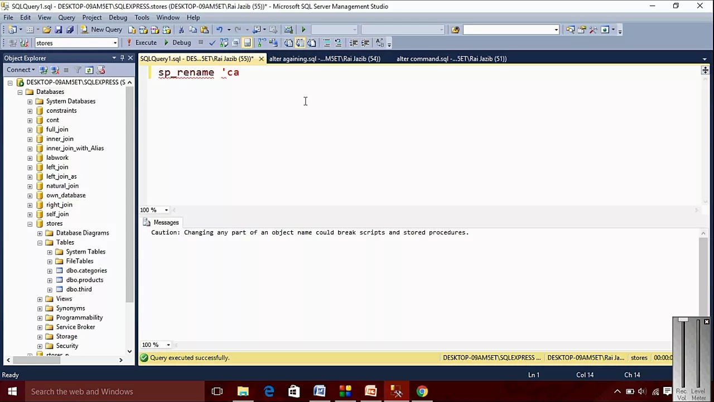Expand the System Databases folder
Viewport: 714px width, 402px height.
point(30,102)
